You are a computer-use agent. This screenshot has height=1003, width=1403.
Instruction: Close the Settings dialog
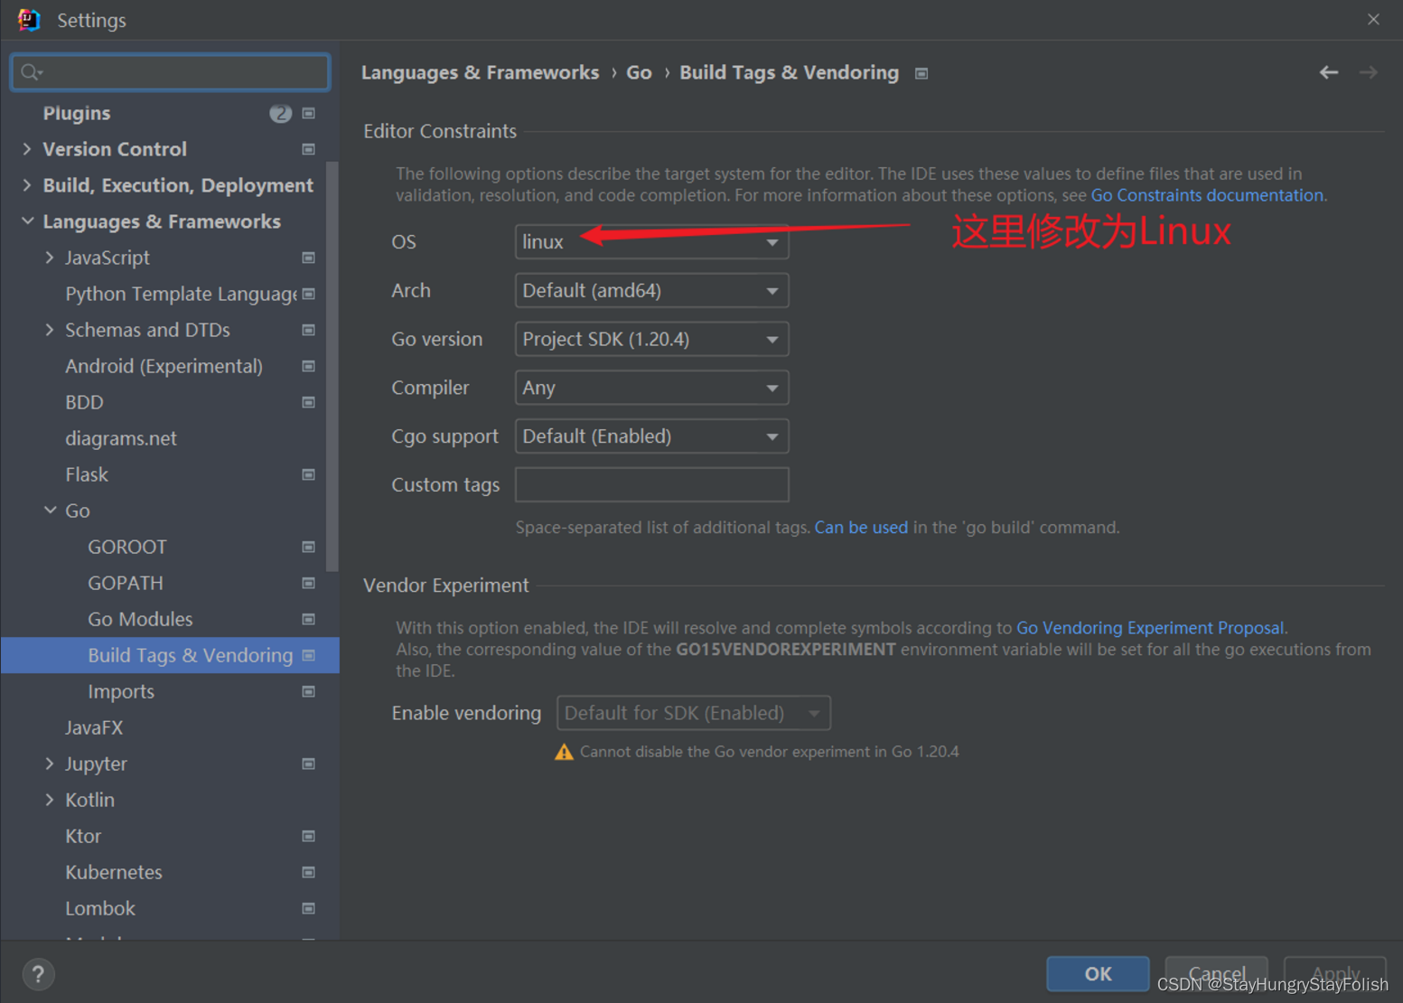tap(1373, 19)
